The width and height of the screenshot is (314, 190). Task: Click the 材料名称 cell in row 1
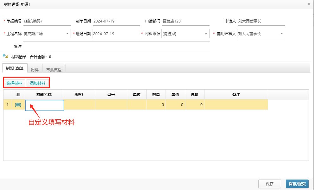[x=44, y=104]
